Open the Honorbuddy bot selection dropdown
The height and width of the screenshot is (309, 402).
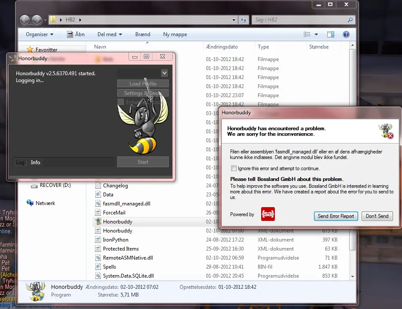point(164,73)
